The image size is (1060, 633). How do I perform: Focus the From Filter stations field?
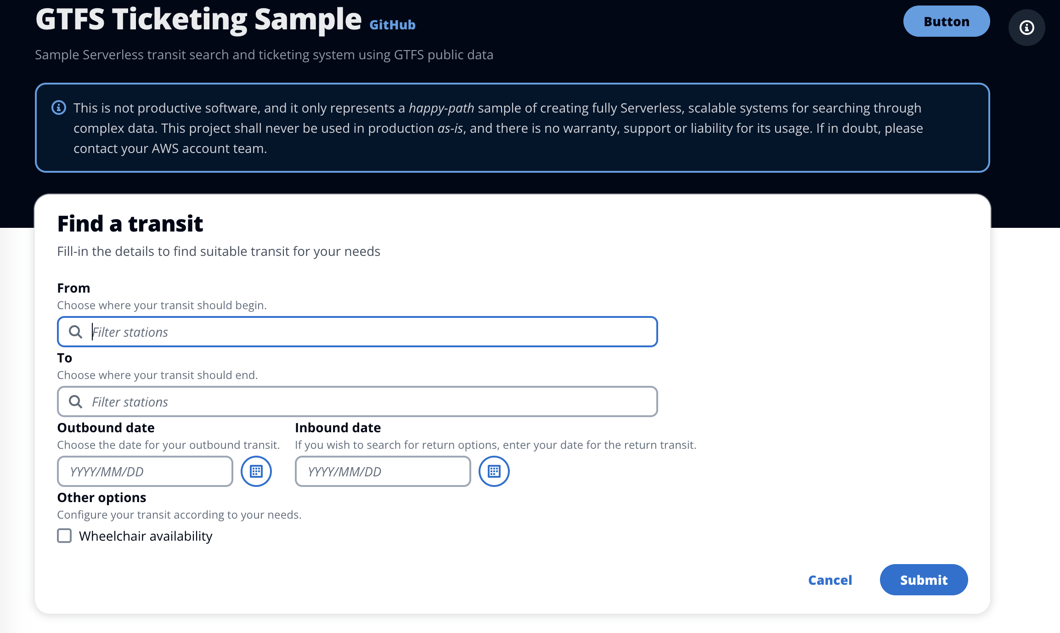pyautogui.click(x=357, y=332)
